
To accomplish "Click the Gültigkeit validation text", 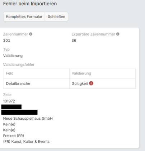I will tap(80, 83).
